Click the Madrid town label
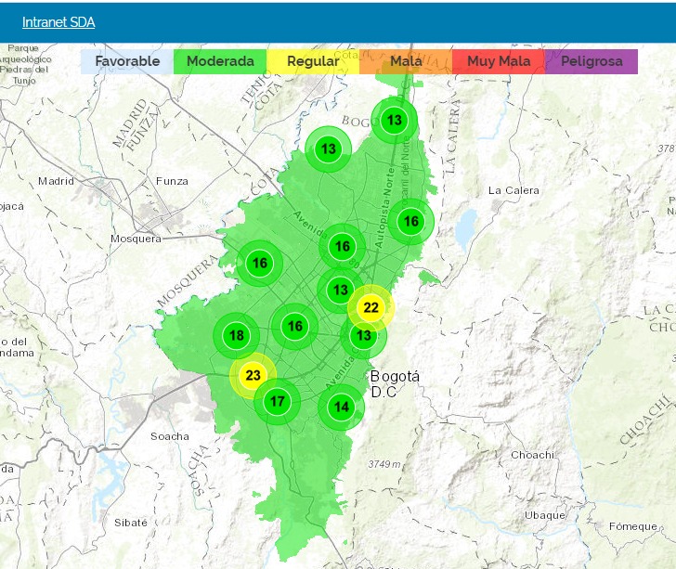The height and width of the screenshot is (569, 676). coord(56,181)
